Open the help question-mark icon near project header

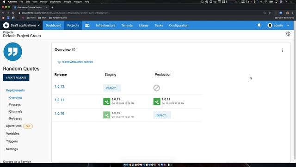pos(288,34)
